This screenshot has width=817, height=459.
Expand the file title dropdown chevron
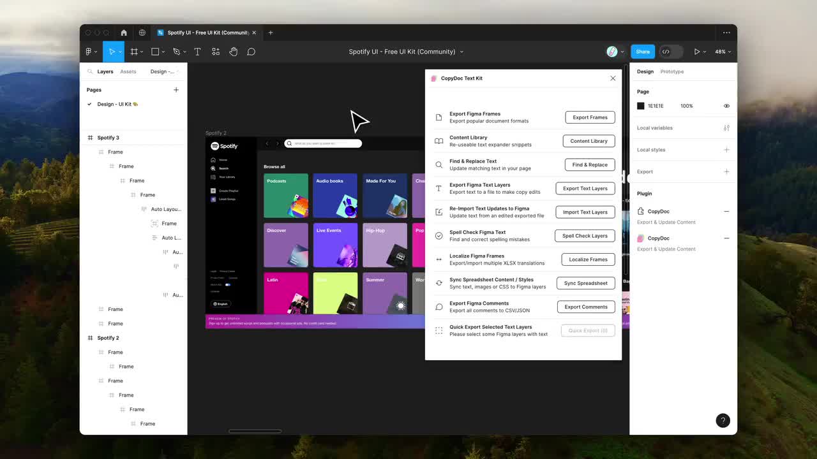(x=461, y=52)
